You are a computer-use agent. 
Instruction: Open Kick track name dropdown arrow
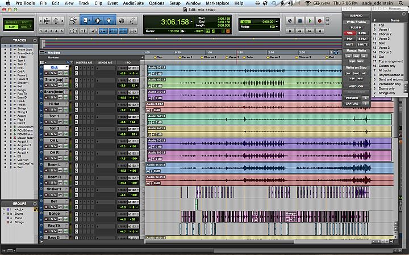coord(67,67)
